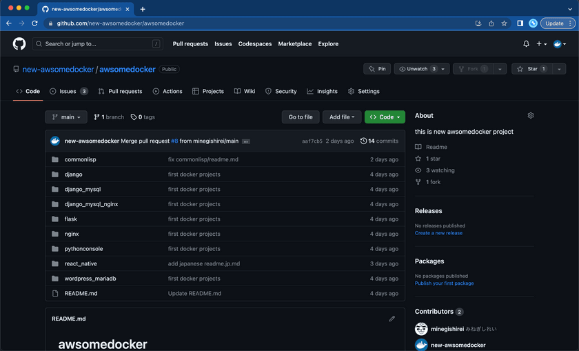
Task: Open the new-awsomedocker owner link
Action: tap(58, 70)
